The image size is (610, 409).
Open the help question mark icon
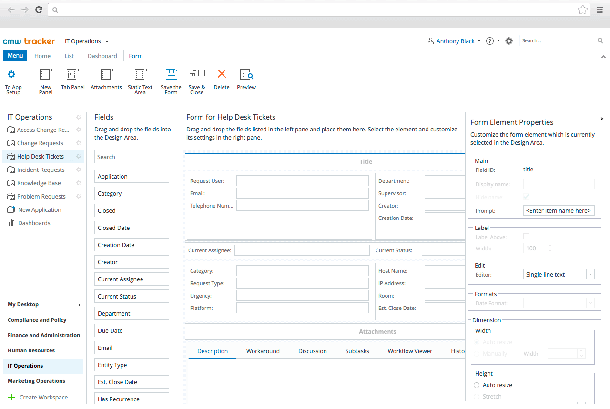click(489, 41)
